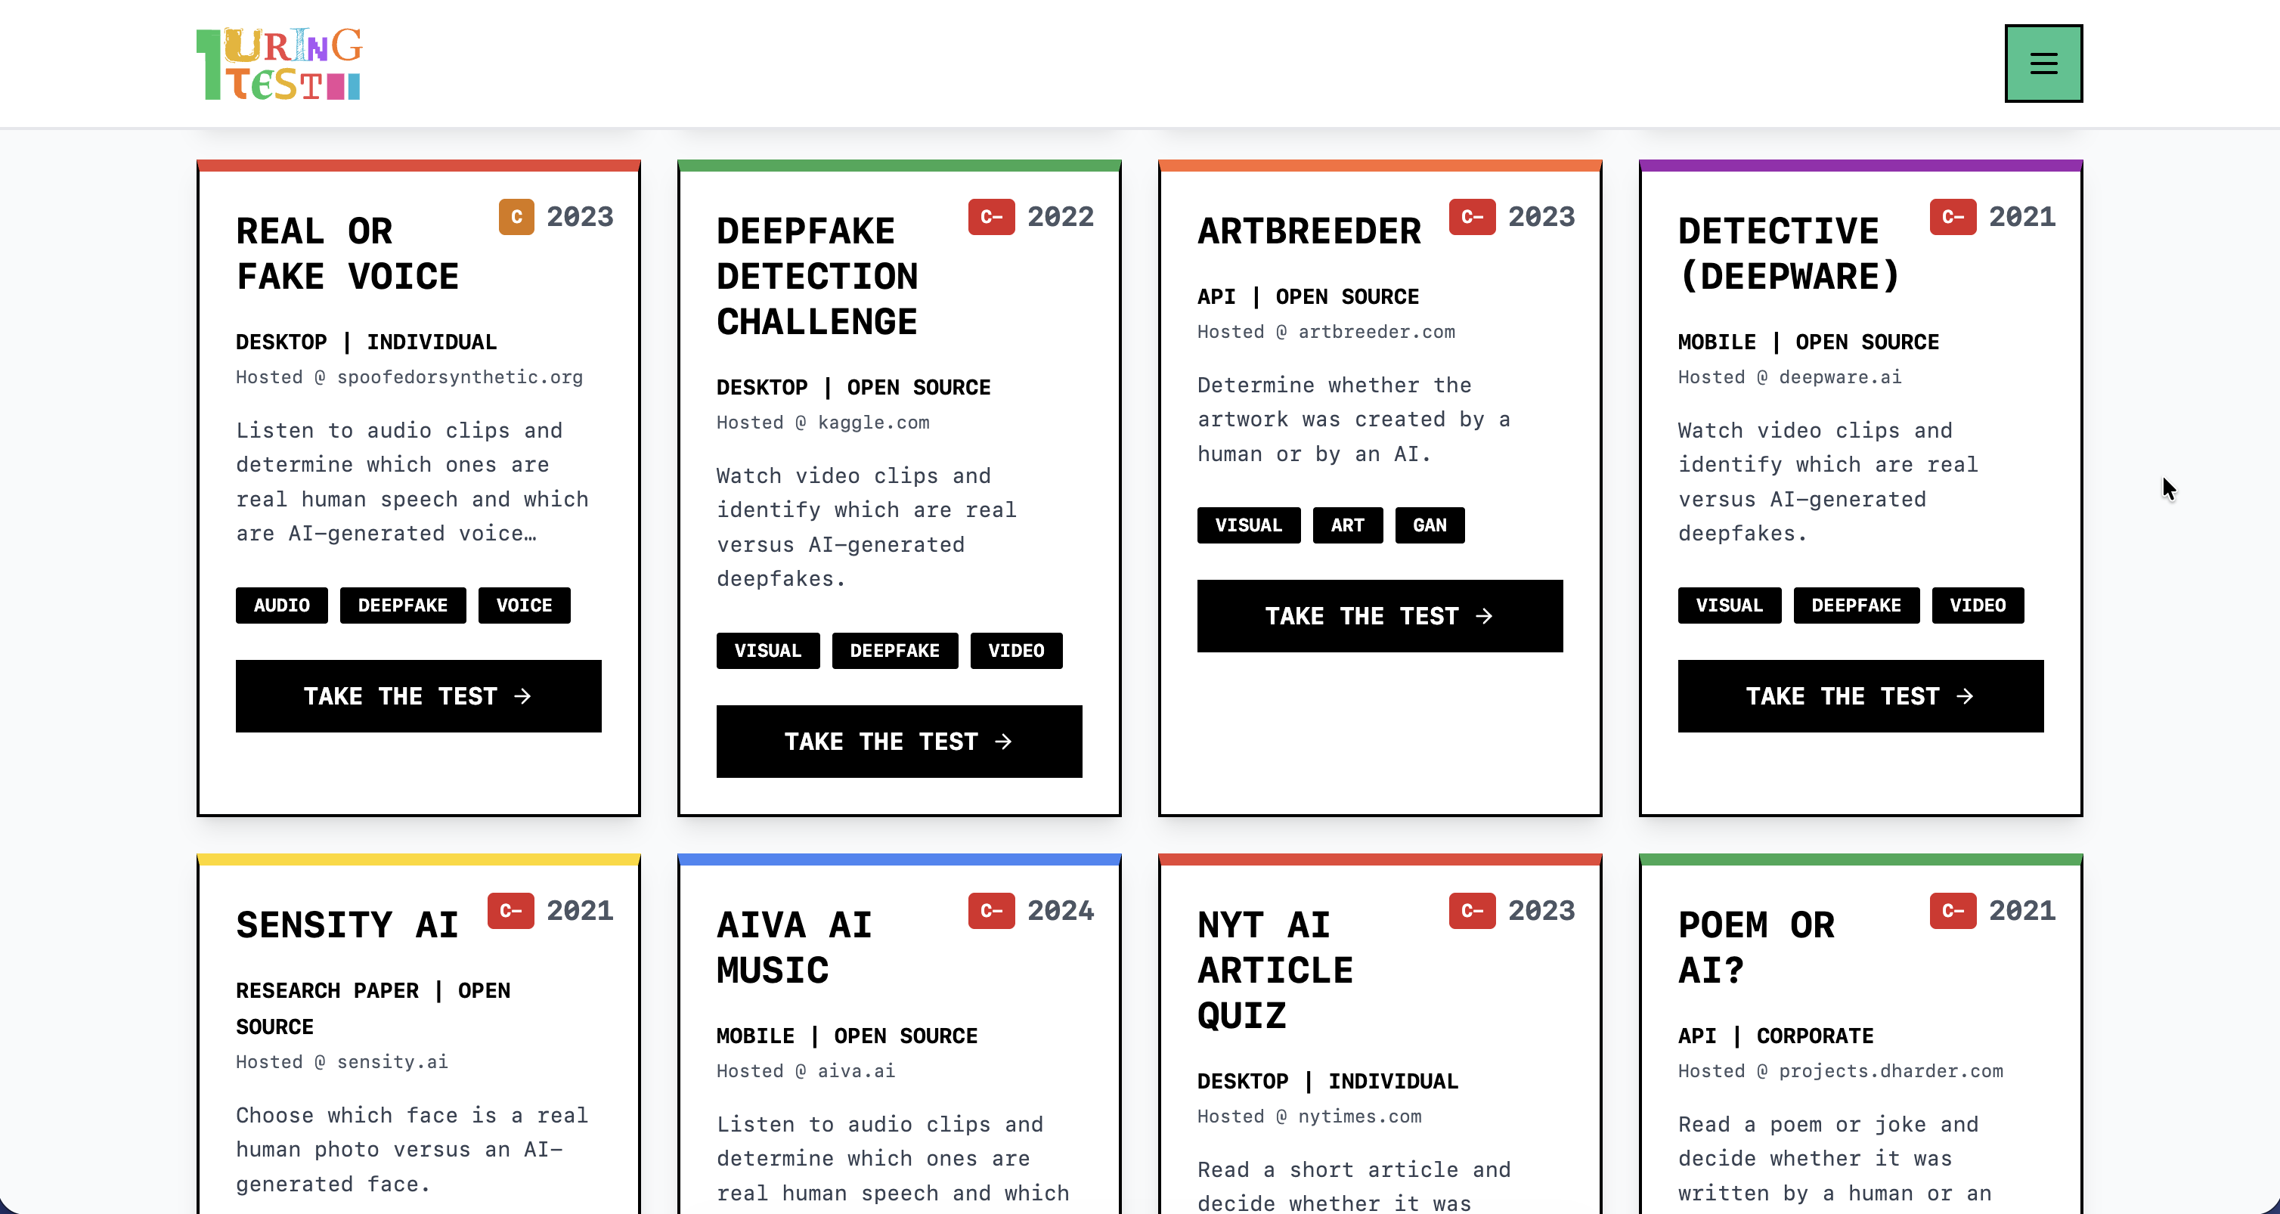Open the kaggle.com host link
The image size is (2280, 1214).
tap(874, 422)
